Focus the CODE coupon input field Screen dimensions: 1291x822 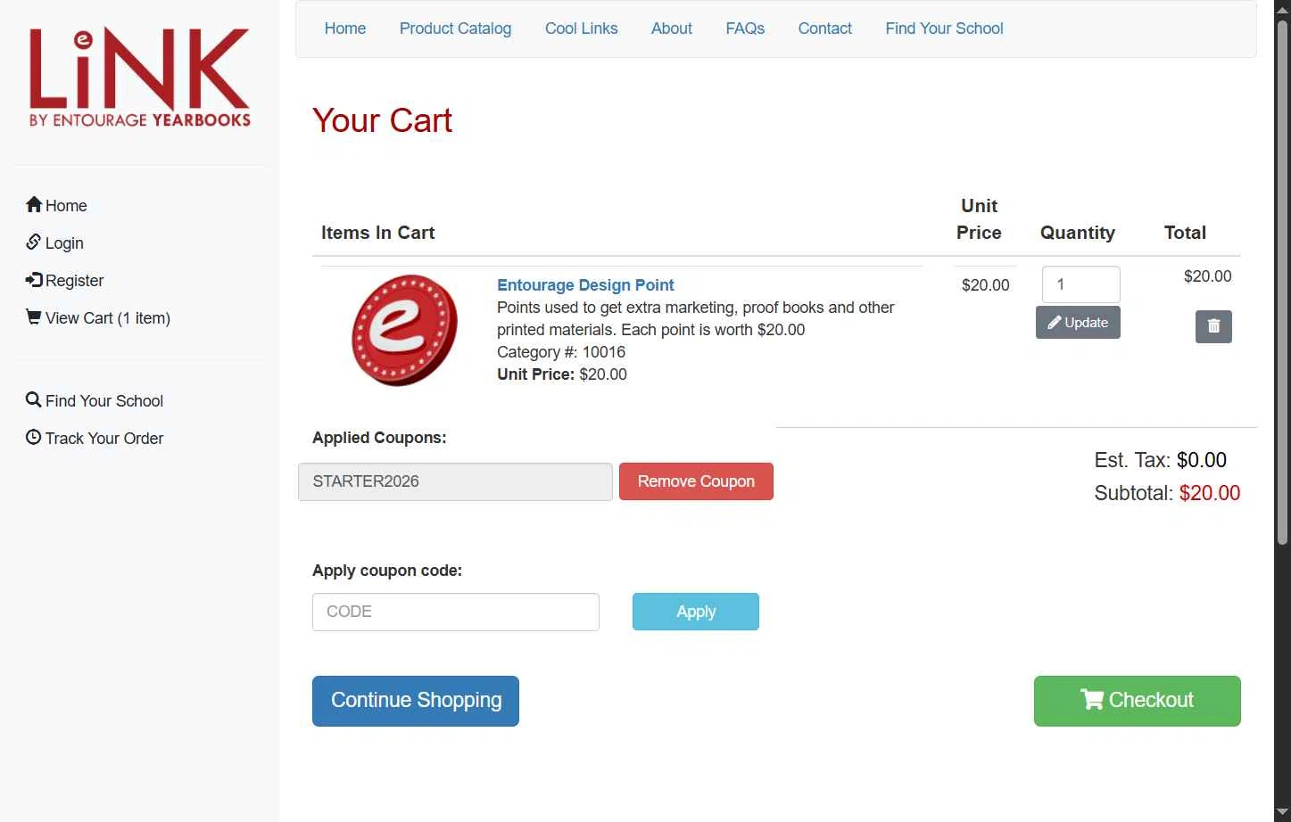click(456, 612)
